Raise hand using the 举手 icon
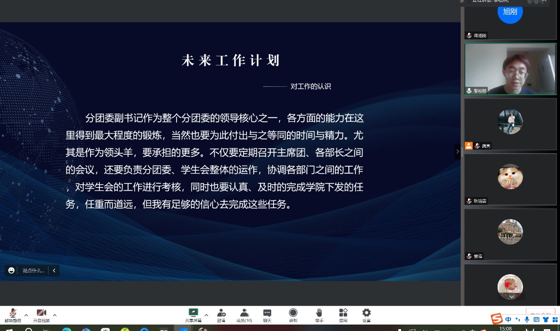Image resolution: width=560 pixels, height=331 pixels. coord(319,313)
